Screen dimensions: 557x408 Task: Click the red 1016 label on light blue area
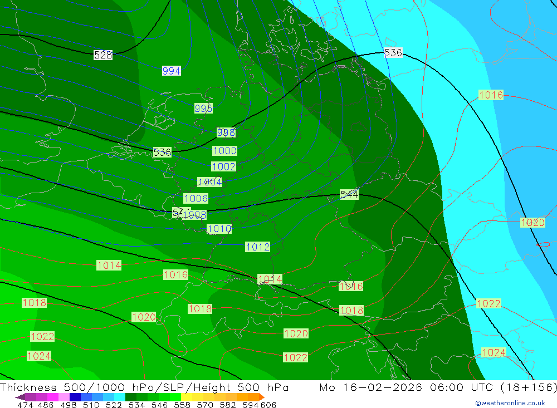[x=491, y=95]
